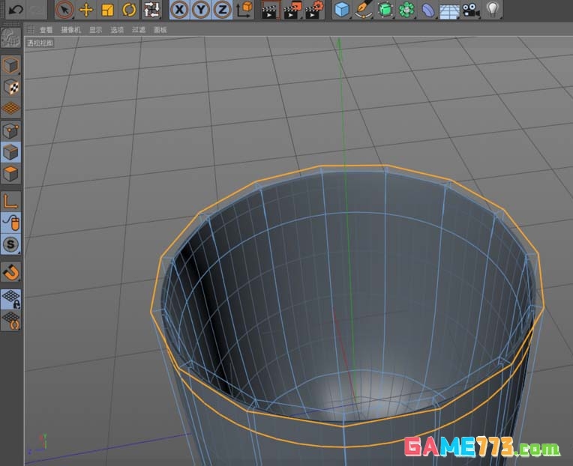Toggle the Y axis lock
The width and height of the screenshot is (573, 466).
tap(200, 10)
